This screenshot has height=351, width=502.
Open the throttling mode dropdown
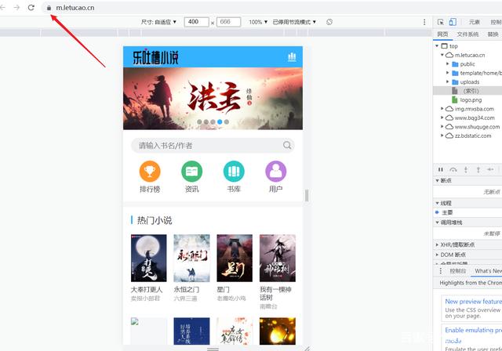point(294,22)
